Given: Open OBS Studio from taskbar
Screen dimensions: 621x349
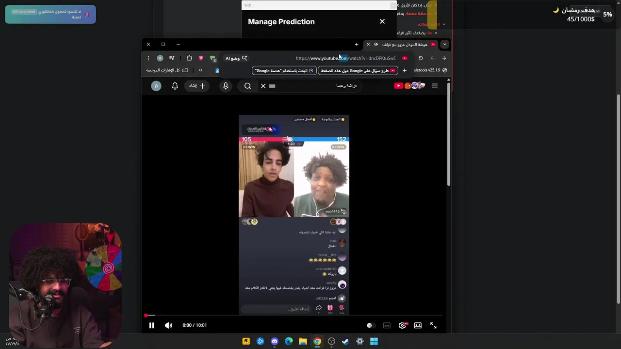Looking at the screenshot, I should point(331,341).
